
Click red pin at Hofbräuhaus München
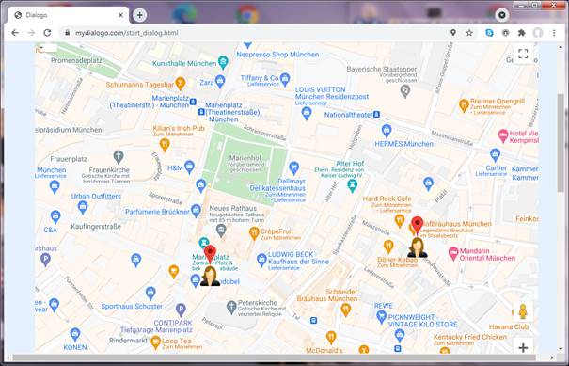click(x=418, y=226)
